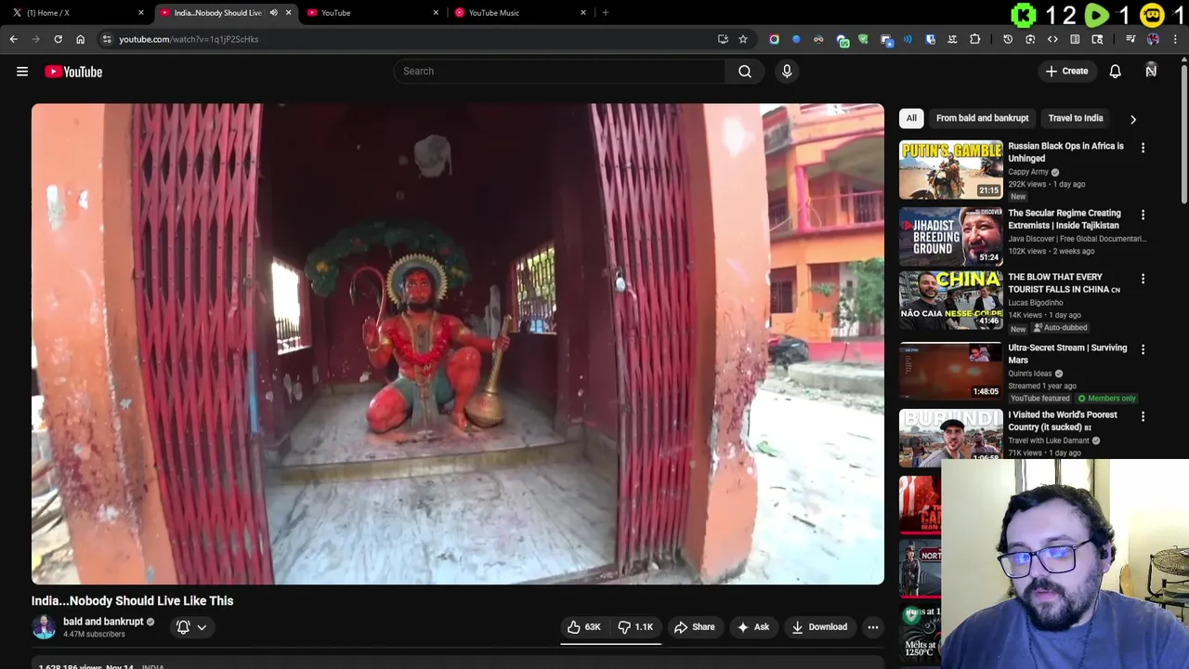Click the Lucas Bigodinho channel name
This screenshot has height=669, width=1189.
coord(1036,303)
